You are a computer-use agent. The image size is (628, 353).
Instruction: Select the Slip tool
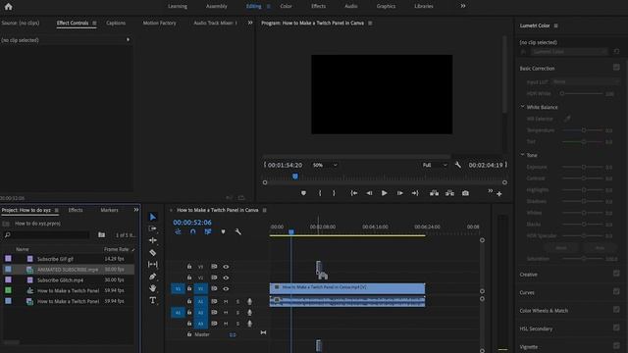(153, 265)
